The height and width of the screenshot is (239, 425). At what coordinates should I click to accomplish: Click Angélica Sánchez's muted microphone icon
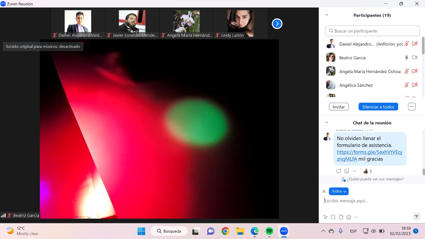[407, 85]
